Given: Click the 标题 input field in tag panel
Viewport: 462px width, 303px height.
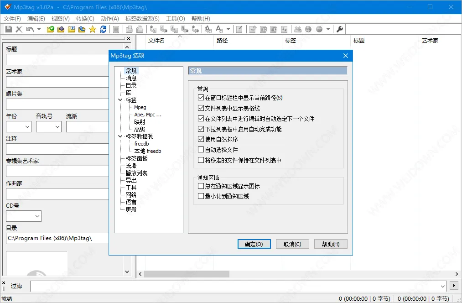Looking at the screenshot, I should [x=57, y=59].
